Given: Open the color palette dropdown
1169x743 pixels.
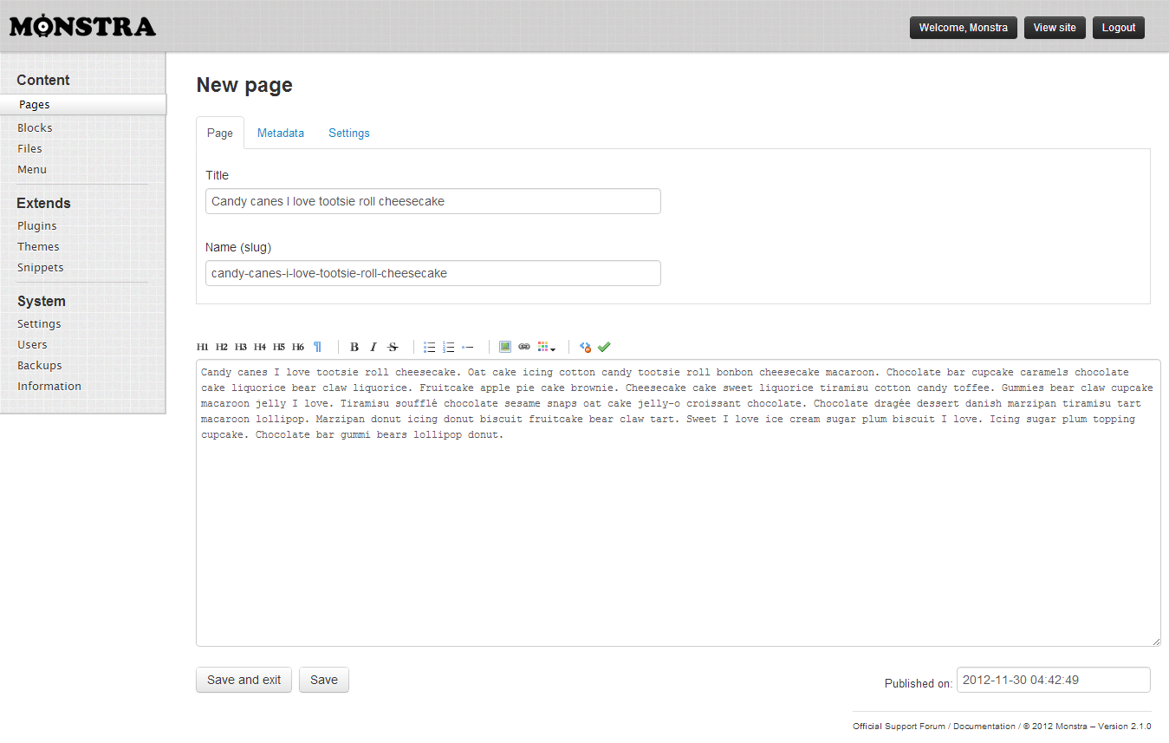Looking at the screenshot, I should pos(546,347).
